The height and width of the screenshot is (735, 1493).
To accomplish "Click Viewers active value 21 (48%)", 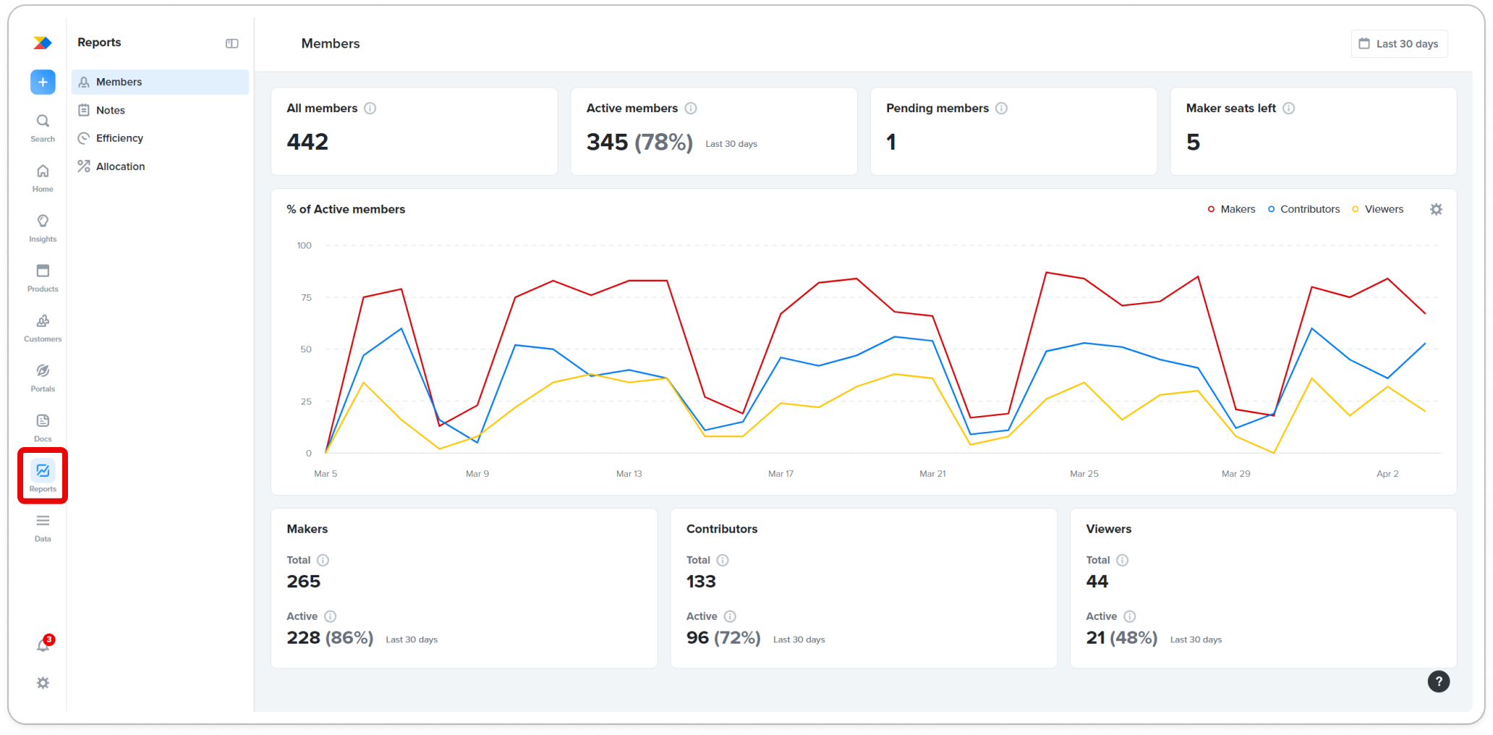I will pyautogui.click(x=1121, y=638).
